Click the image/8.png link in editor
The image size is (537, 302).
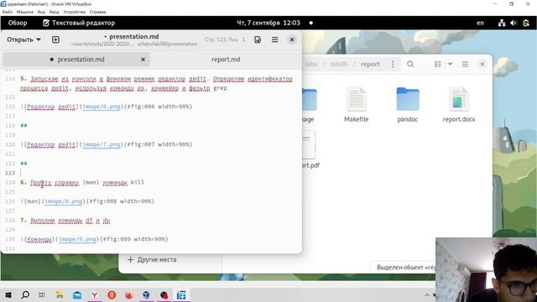coord(64,201)
